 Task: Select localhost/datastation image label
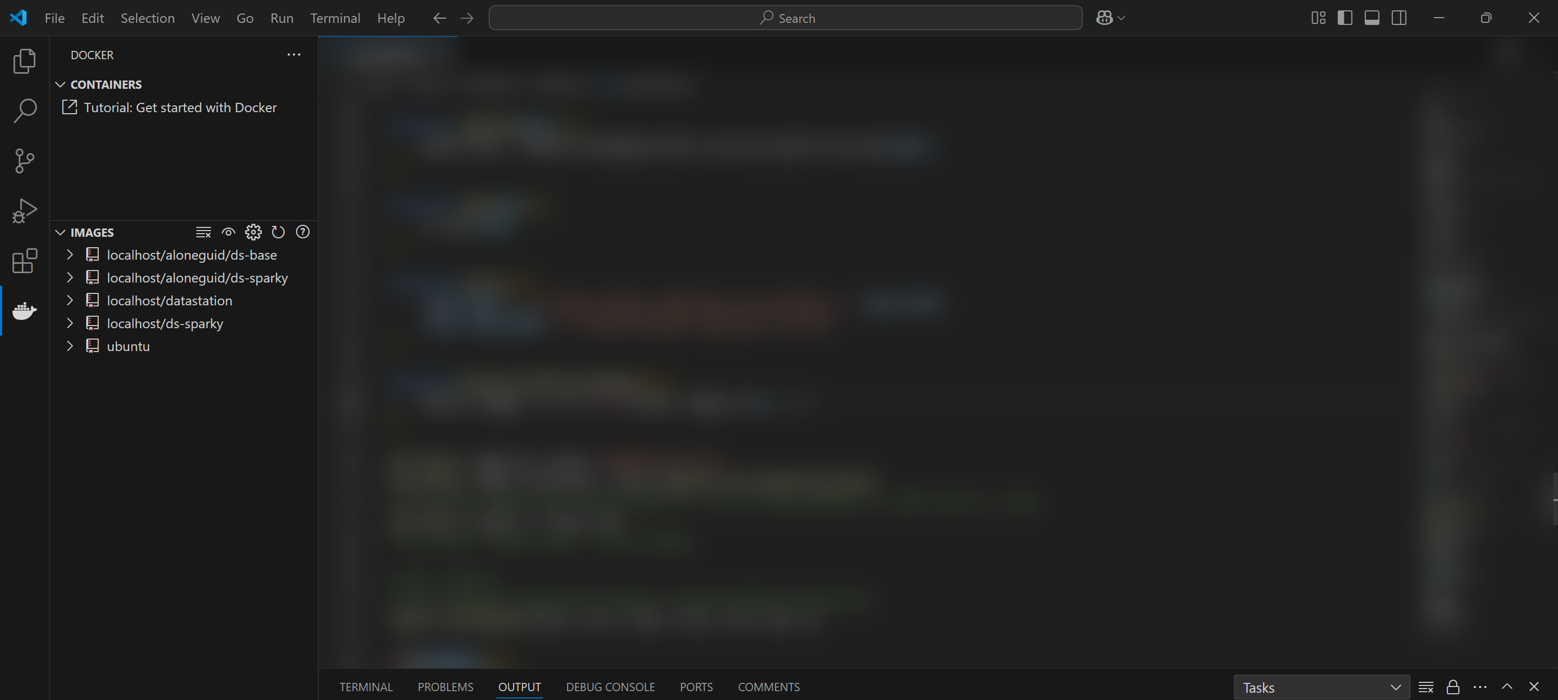pos(169,301)
